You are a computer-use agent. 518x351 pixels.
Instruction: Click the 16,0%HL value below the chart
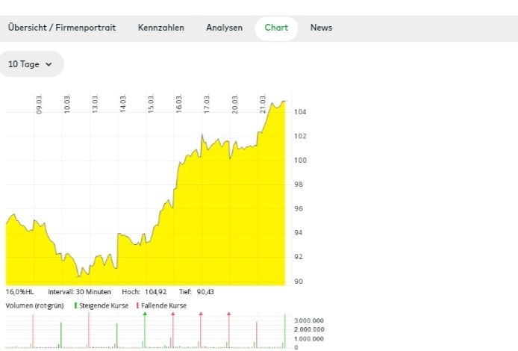20,292
